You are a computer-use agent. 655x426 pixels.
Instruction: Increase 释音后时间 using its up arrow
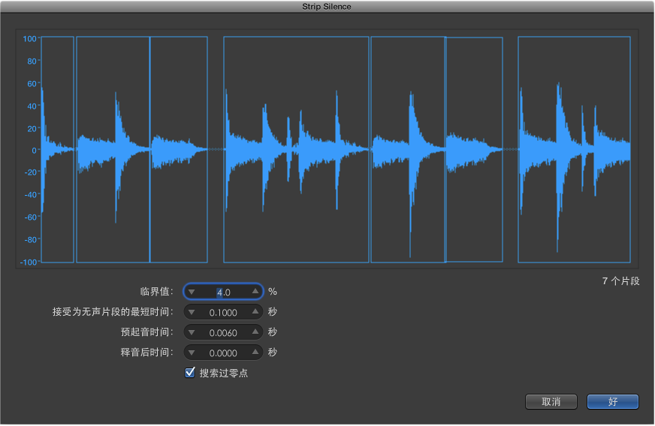255,352
